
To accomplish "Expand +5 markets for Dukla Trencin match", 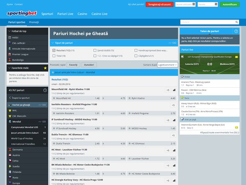I will tap(173, 135).
